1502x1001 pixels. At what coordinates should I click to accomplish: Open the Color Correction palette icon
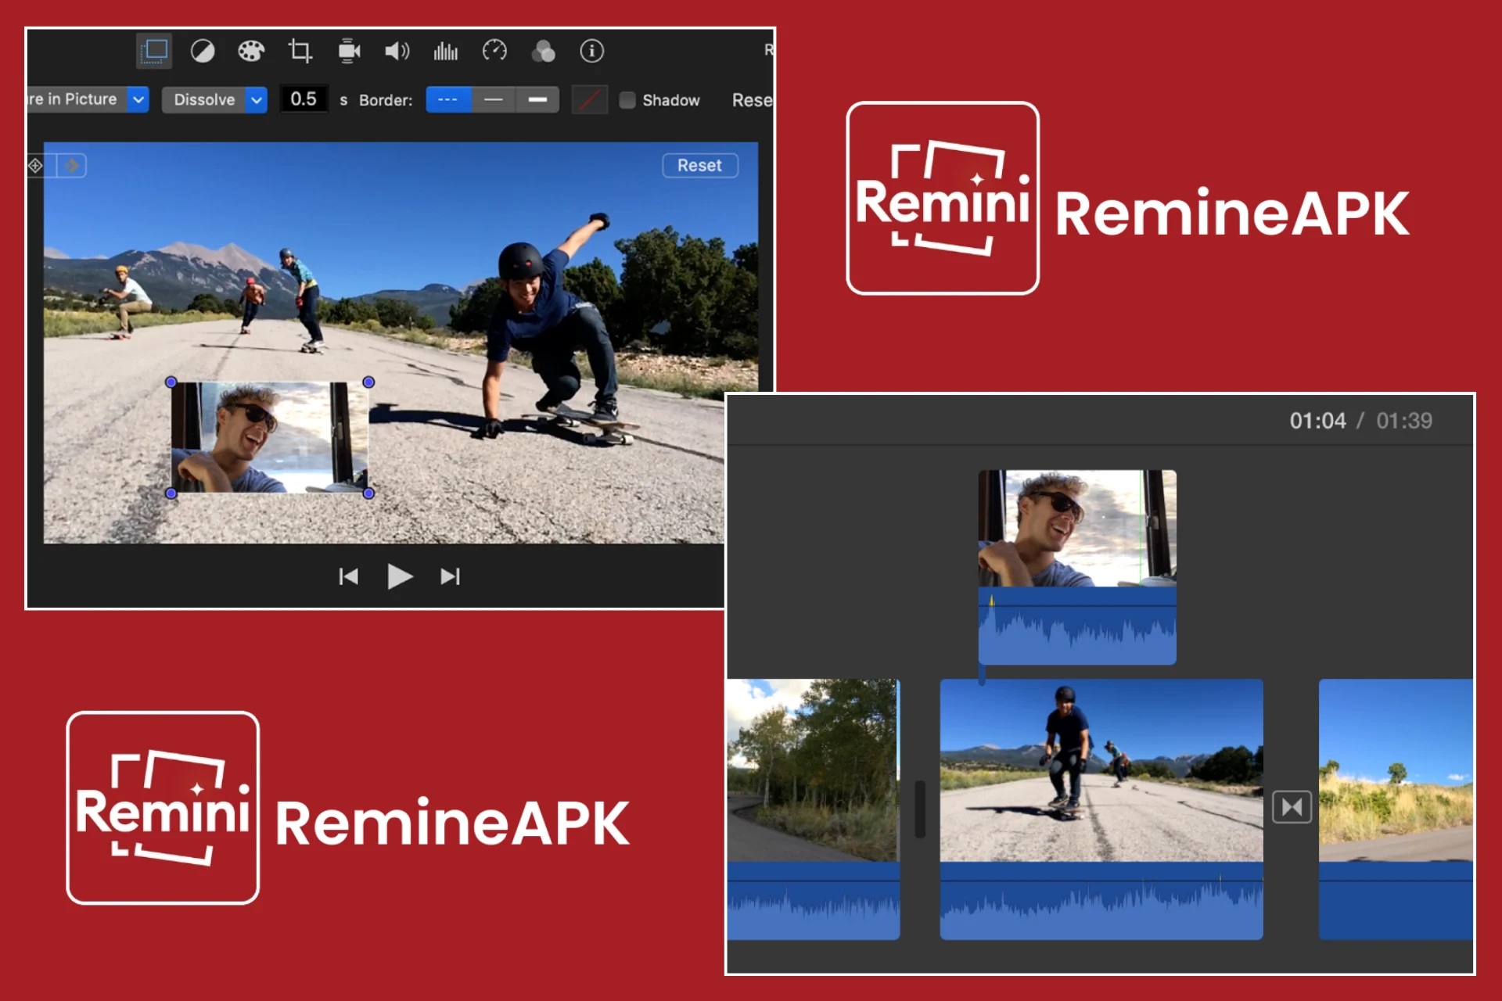coord(251,52)
